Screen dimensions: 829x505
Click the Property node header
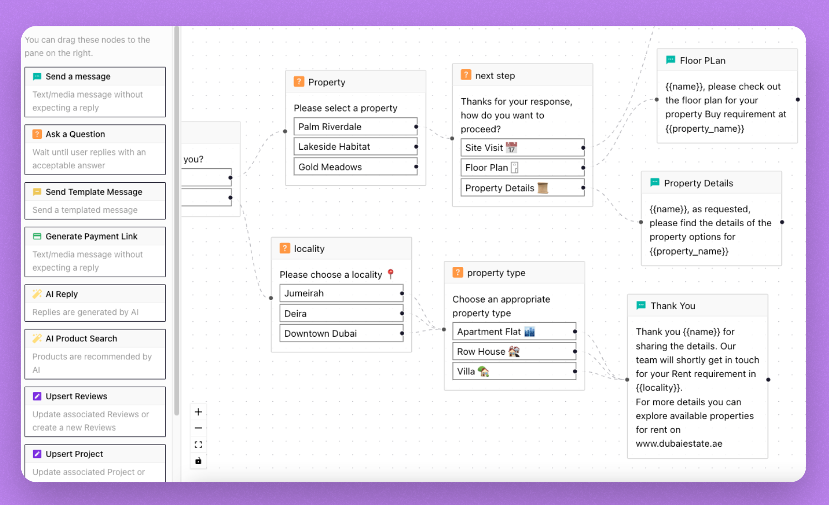point(356,82)
